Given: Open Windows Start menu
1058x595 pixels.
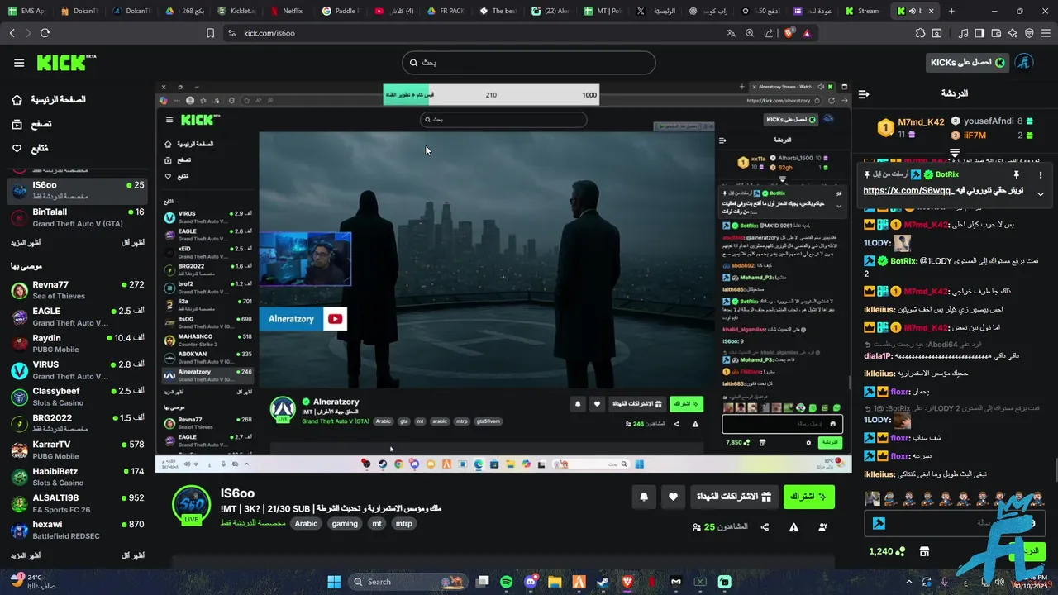Looking at the screenshot, I should 335,582.
